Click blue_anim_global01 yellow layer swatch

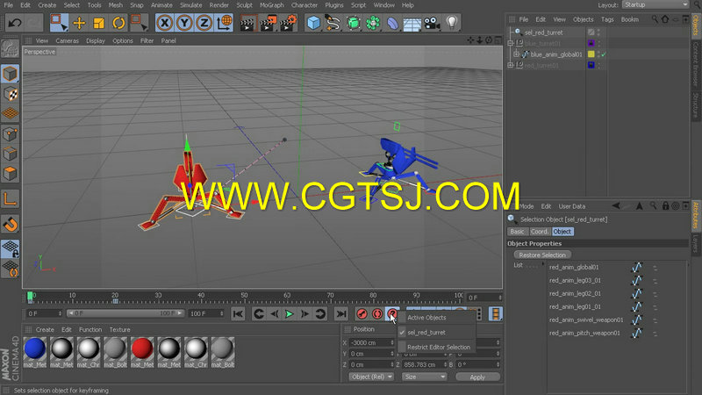pyautogui.click(x=591, y=54)
